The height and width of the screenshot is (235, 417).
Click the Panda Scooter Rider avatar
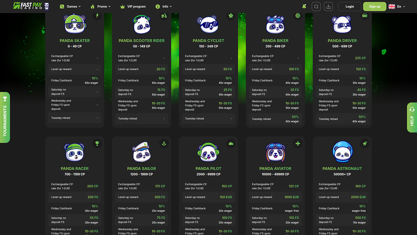142,24
